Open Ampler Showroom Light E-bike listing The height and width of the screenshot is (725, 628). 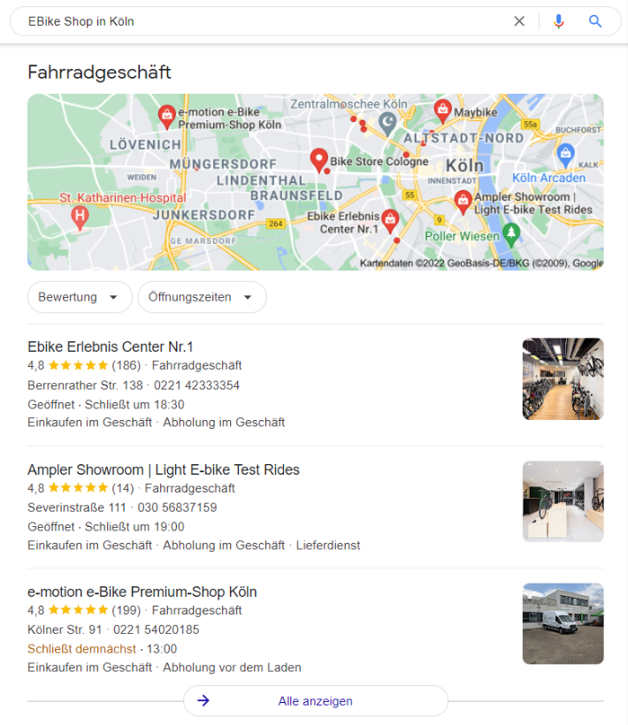(x=164, y=469)
